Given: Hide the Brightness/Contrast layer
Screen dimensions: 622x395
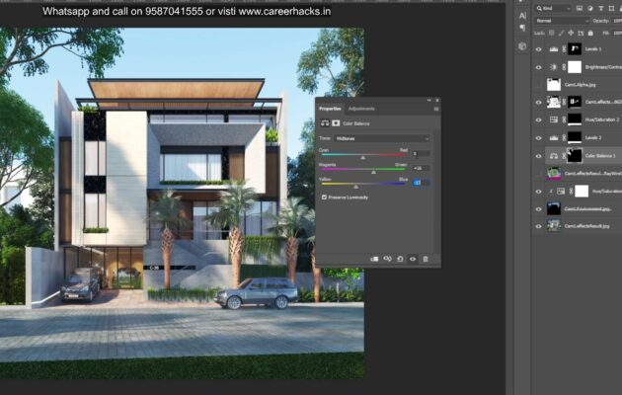Looking at the screenshot, I should click(x=538, y=66).
